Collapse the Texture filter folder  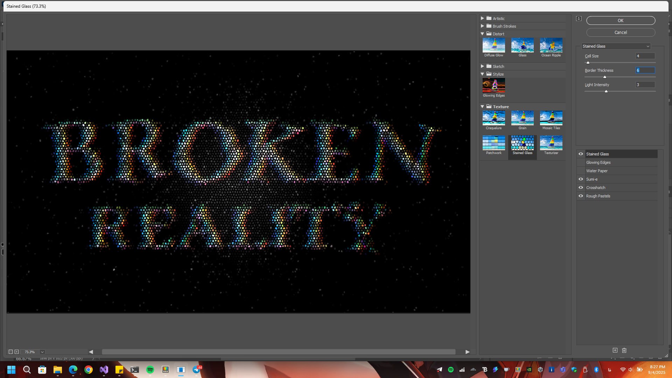coord(482,107)
